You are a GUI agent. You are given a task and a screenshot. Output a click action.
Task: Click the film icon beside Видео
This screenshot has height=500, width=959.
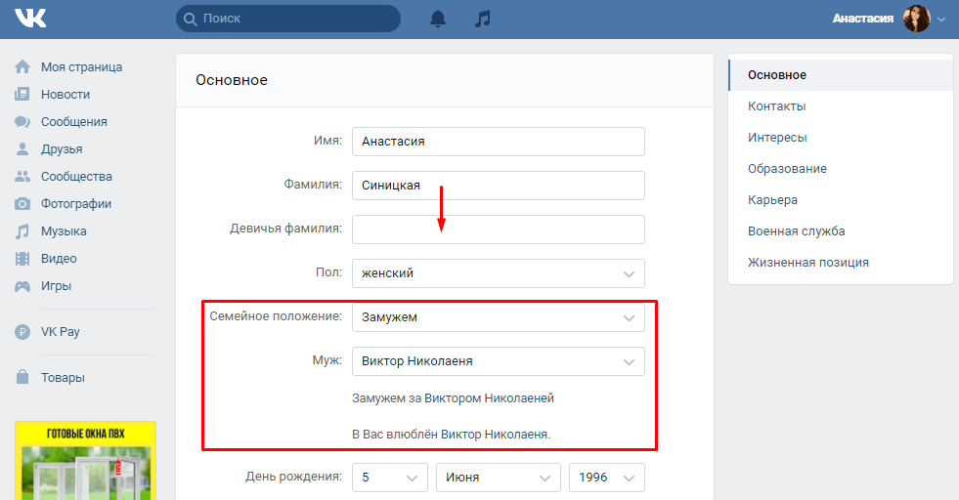click(x=22, y=259)
